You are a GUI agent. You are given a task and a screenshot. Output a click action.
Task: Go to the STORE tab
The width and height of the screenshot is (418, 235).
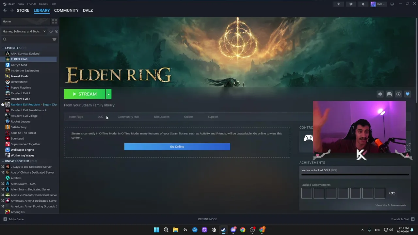[23, 10]
